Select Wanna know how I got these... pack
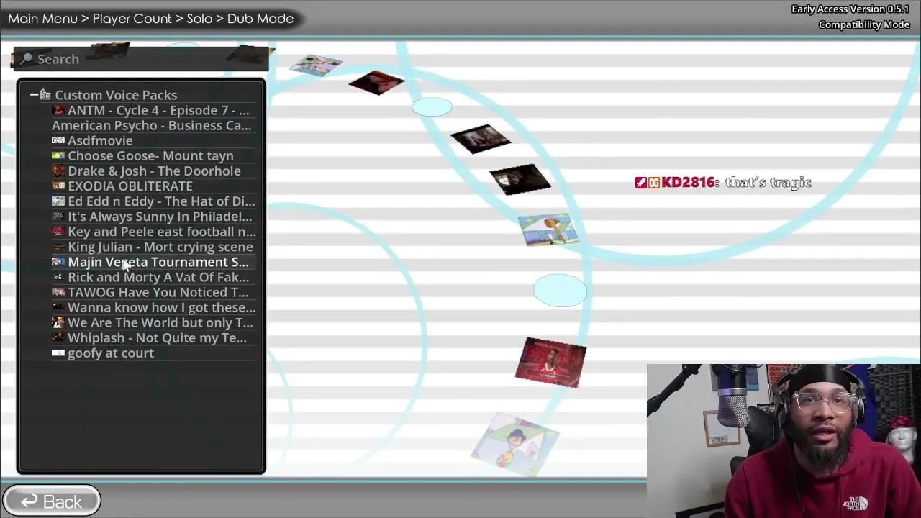Screen dimensions: 921x518 pos(154,307)
